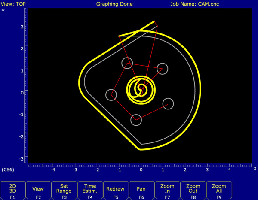Screen dimensions: 258x200
Task: Click the Set Range F3 button
Action: (x=64, y=191)
